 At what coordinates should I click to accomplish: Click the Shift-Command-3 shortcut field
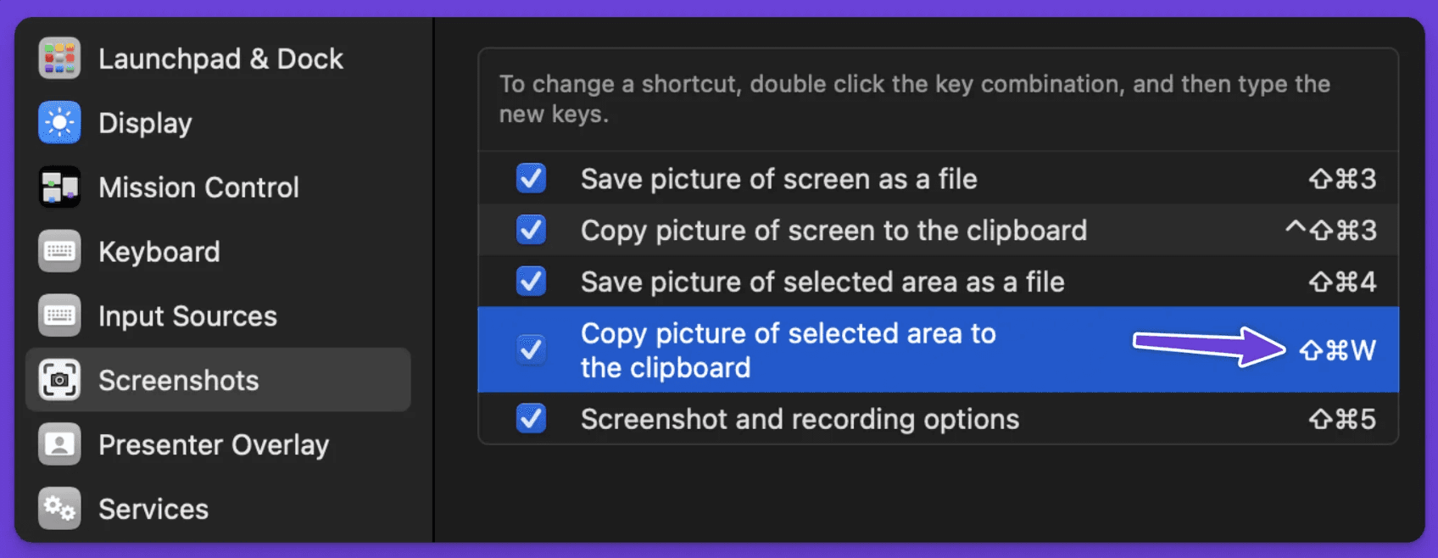[1342, 179]
